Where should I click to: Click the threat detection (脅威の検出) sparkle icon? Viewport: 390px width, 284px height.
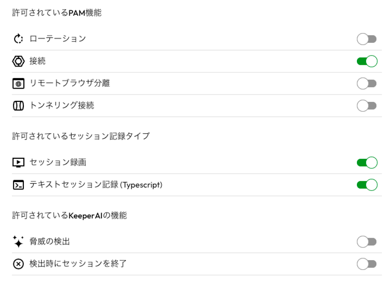pos(18,242)
